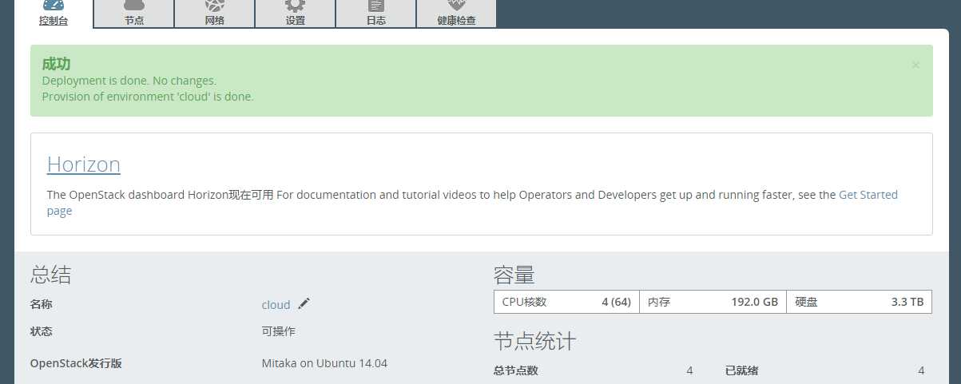Follow the Get Started page link
The width and height of the screenshot is (961, 384).
(868, 195)
